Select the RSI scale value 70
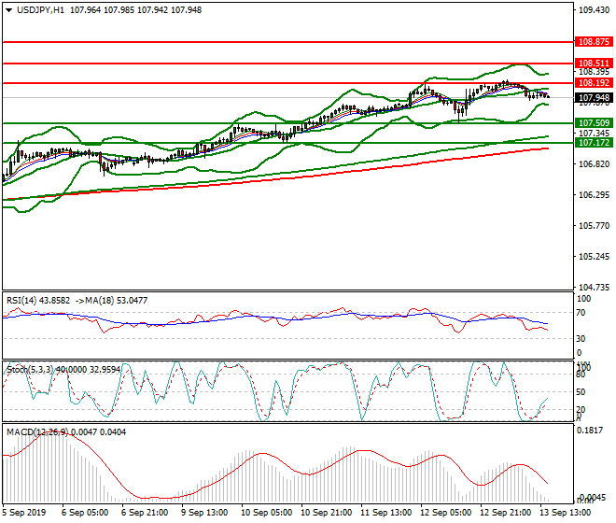 coord(581,313)
